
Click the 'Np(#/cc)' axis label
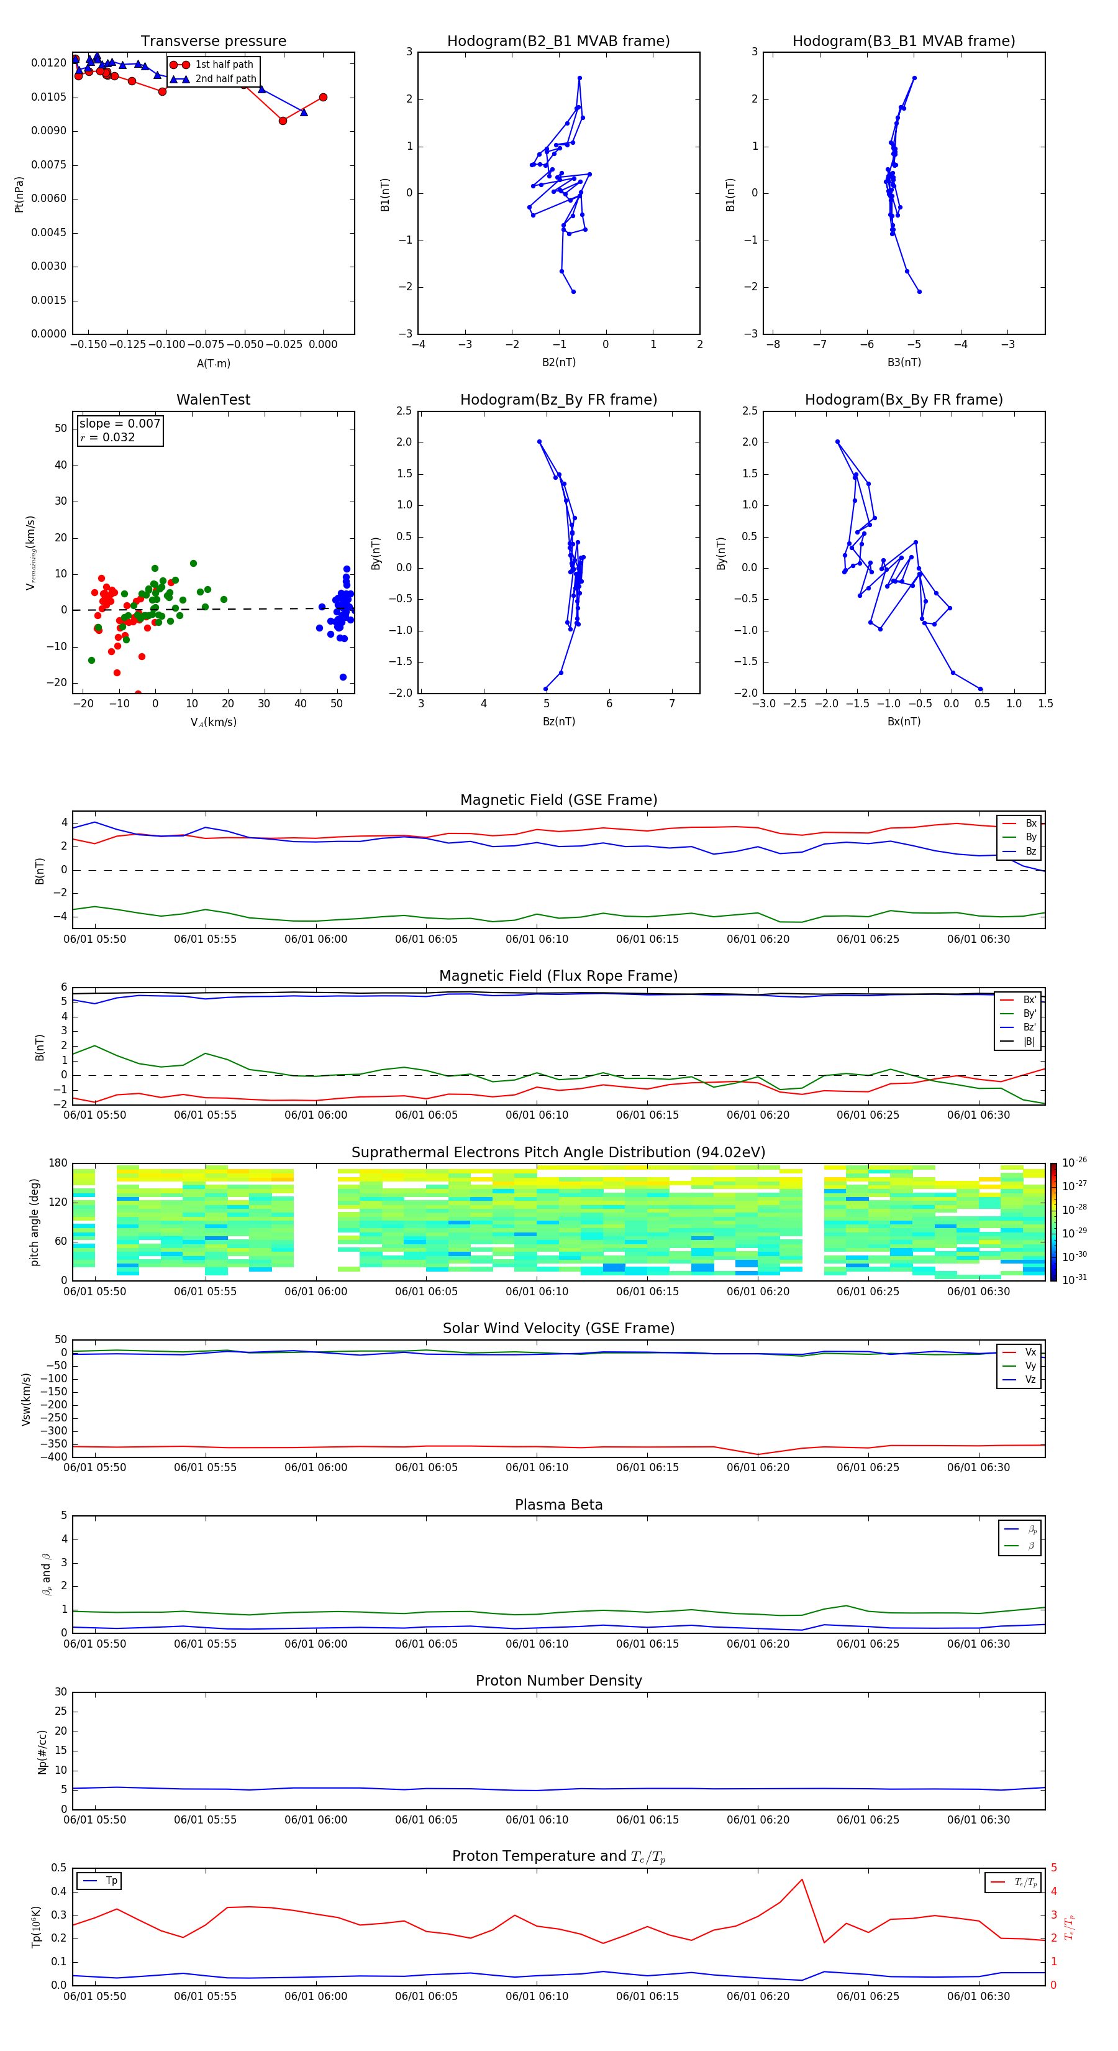pyautogui.click(x=42, y=1751)
